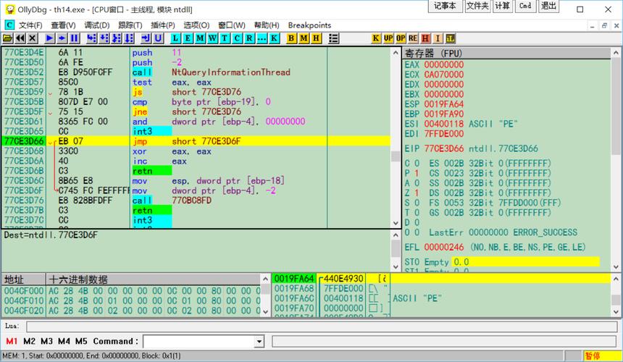Open the 插件(P) plugins menu
The width and height of the screenshot is (623, 362).
[163, 25]
